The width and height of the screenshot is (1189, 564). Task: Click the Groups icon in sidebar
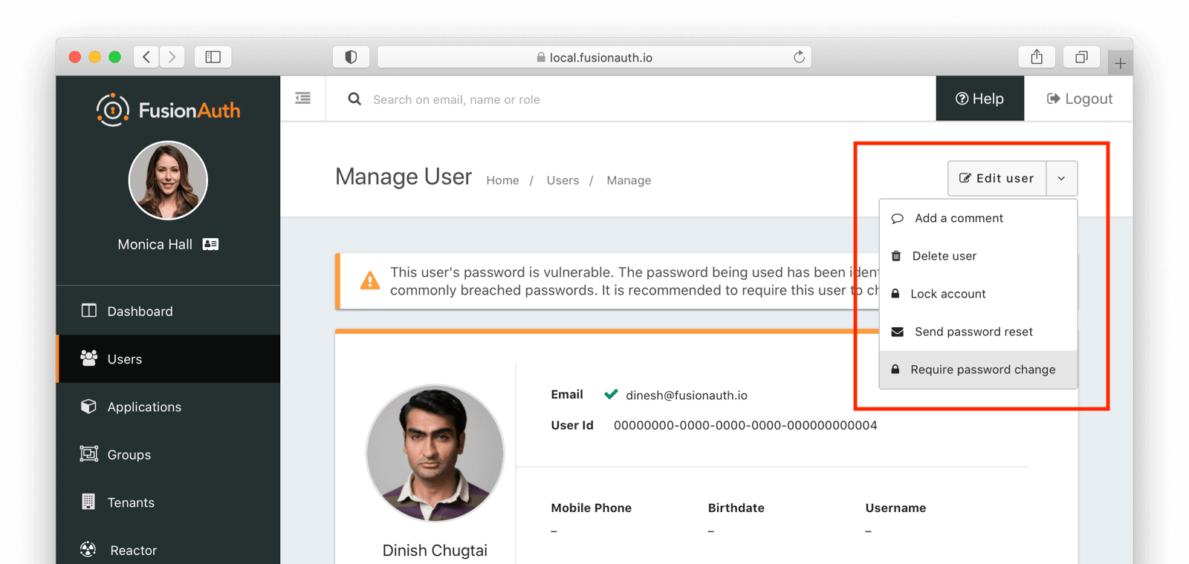[x=89, y=453]
